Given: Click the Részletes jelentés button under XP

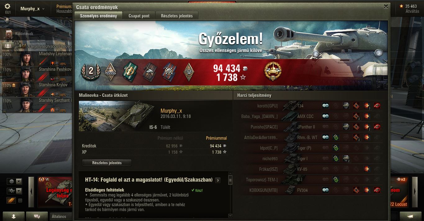Looking at the screenshot, I should coord(107,163).
